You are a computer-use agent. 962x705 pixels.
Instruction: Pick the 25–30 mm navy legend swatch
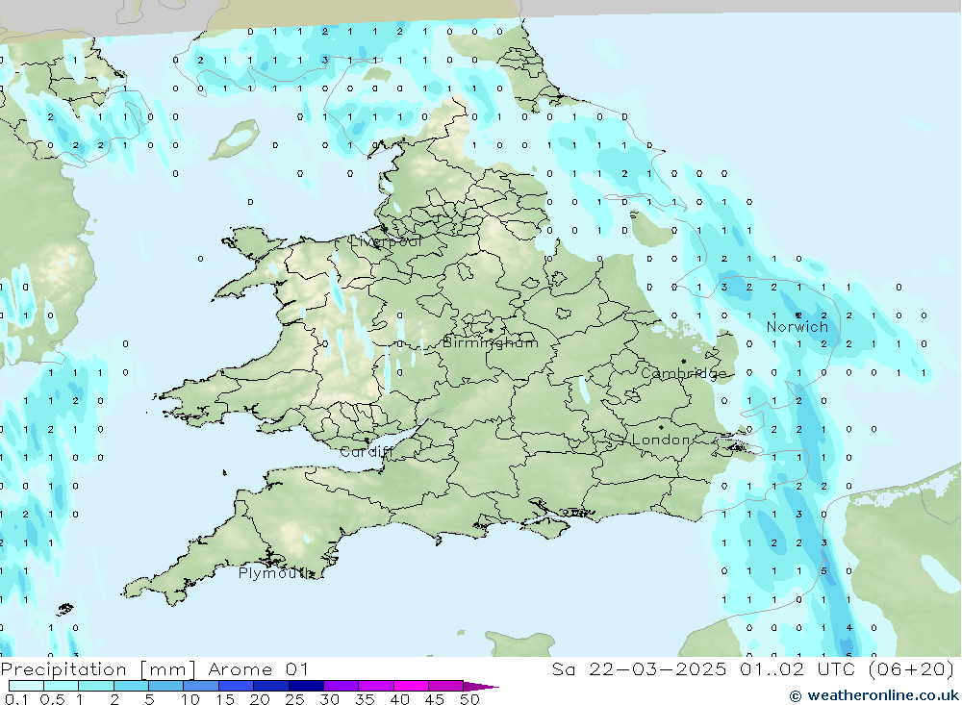point(306,686)
